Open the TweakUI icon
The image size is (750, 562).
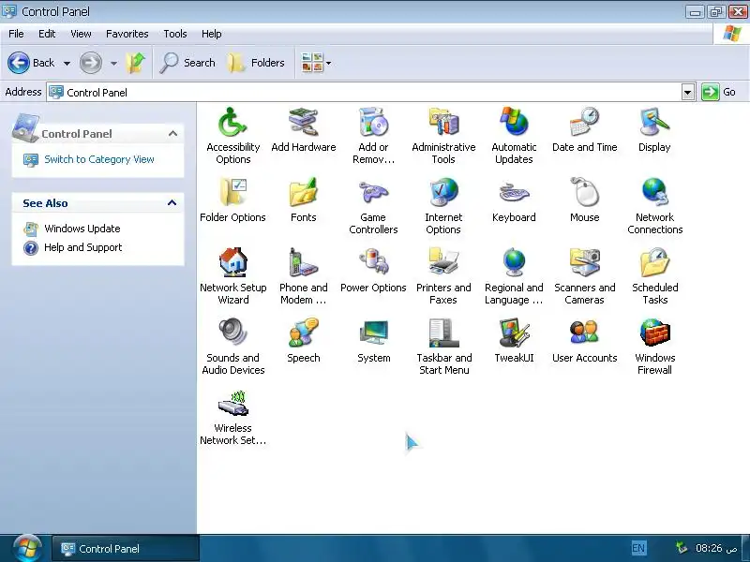click(x=514, y=340)
